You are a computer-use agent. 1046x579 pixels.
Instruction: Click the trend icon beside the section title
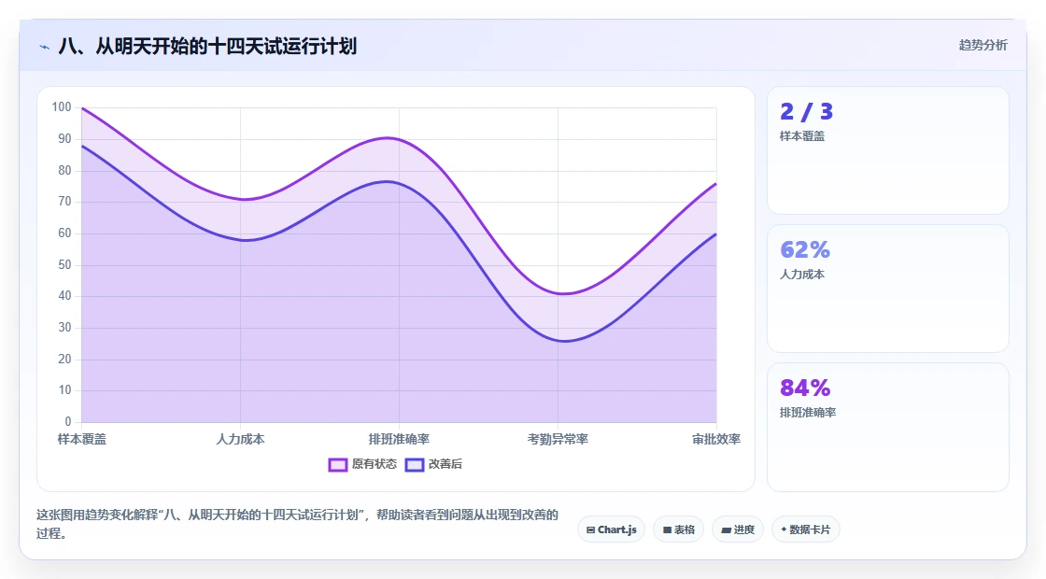45,47
